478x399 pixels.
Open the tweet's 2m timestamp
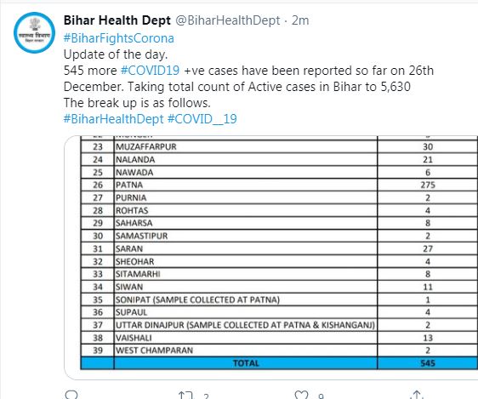(300, 20)
